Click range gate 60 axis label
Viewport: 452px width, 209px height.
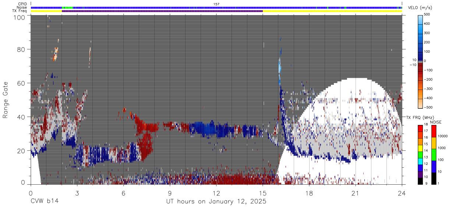22,83
